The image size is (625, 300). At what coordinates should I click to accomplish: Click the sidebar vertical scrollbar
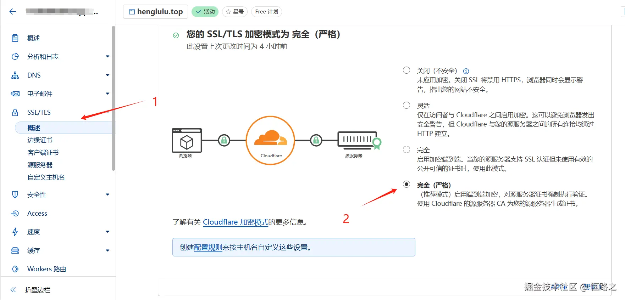point(114,98)
